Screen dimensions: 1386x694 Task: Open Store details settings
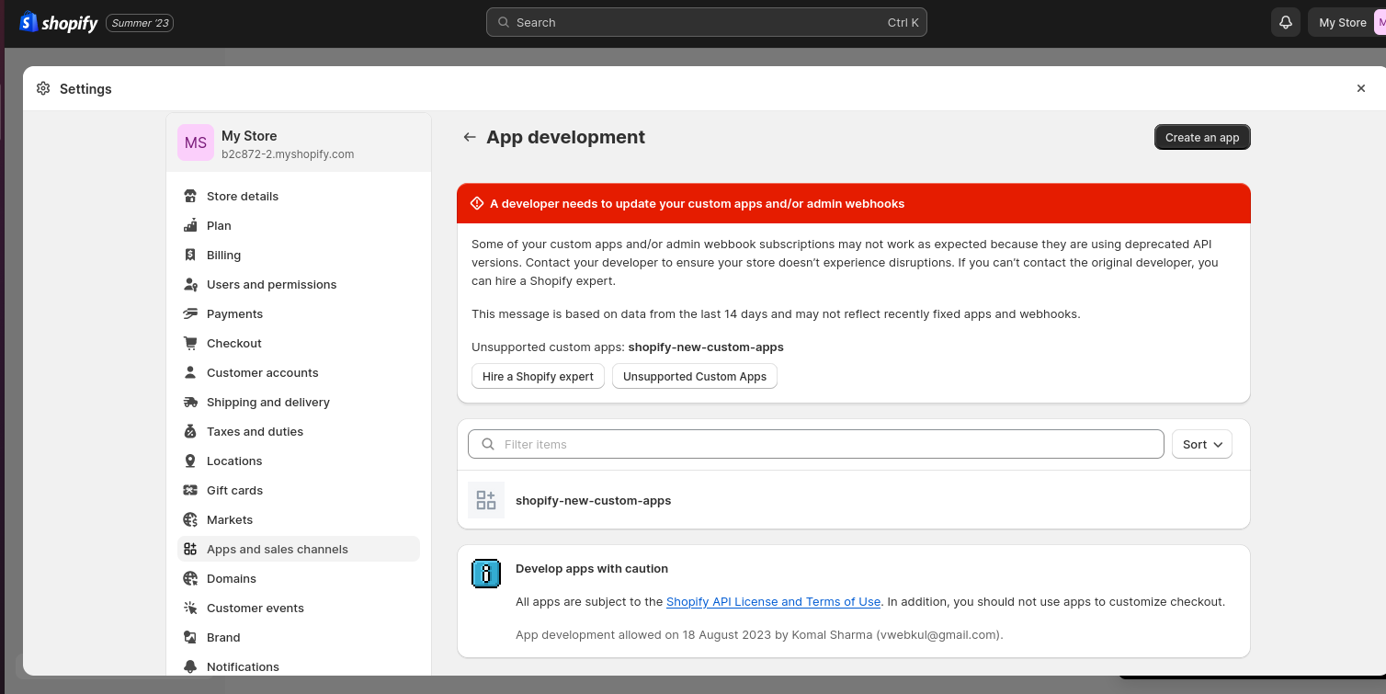tap(299, 196)
